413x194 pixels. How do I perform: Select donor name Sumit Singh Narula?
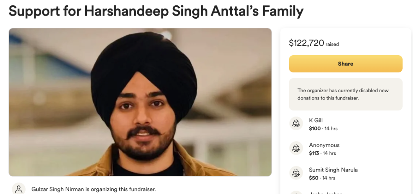tap(333, 170)
